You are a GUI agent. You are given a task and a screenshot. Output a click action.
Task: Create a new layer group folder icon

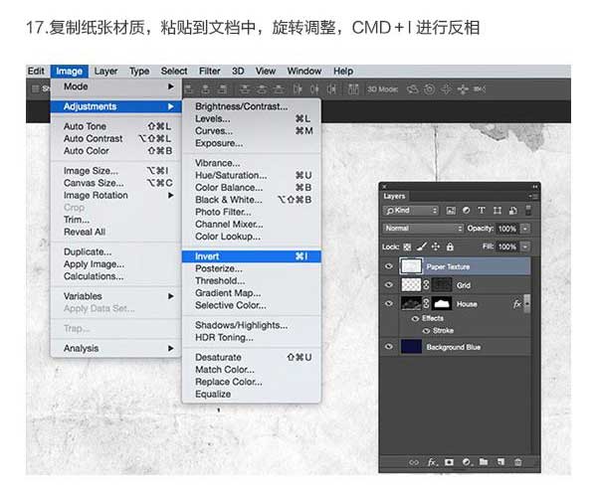[x=484, y=462]
